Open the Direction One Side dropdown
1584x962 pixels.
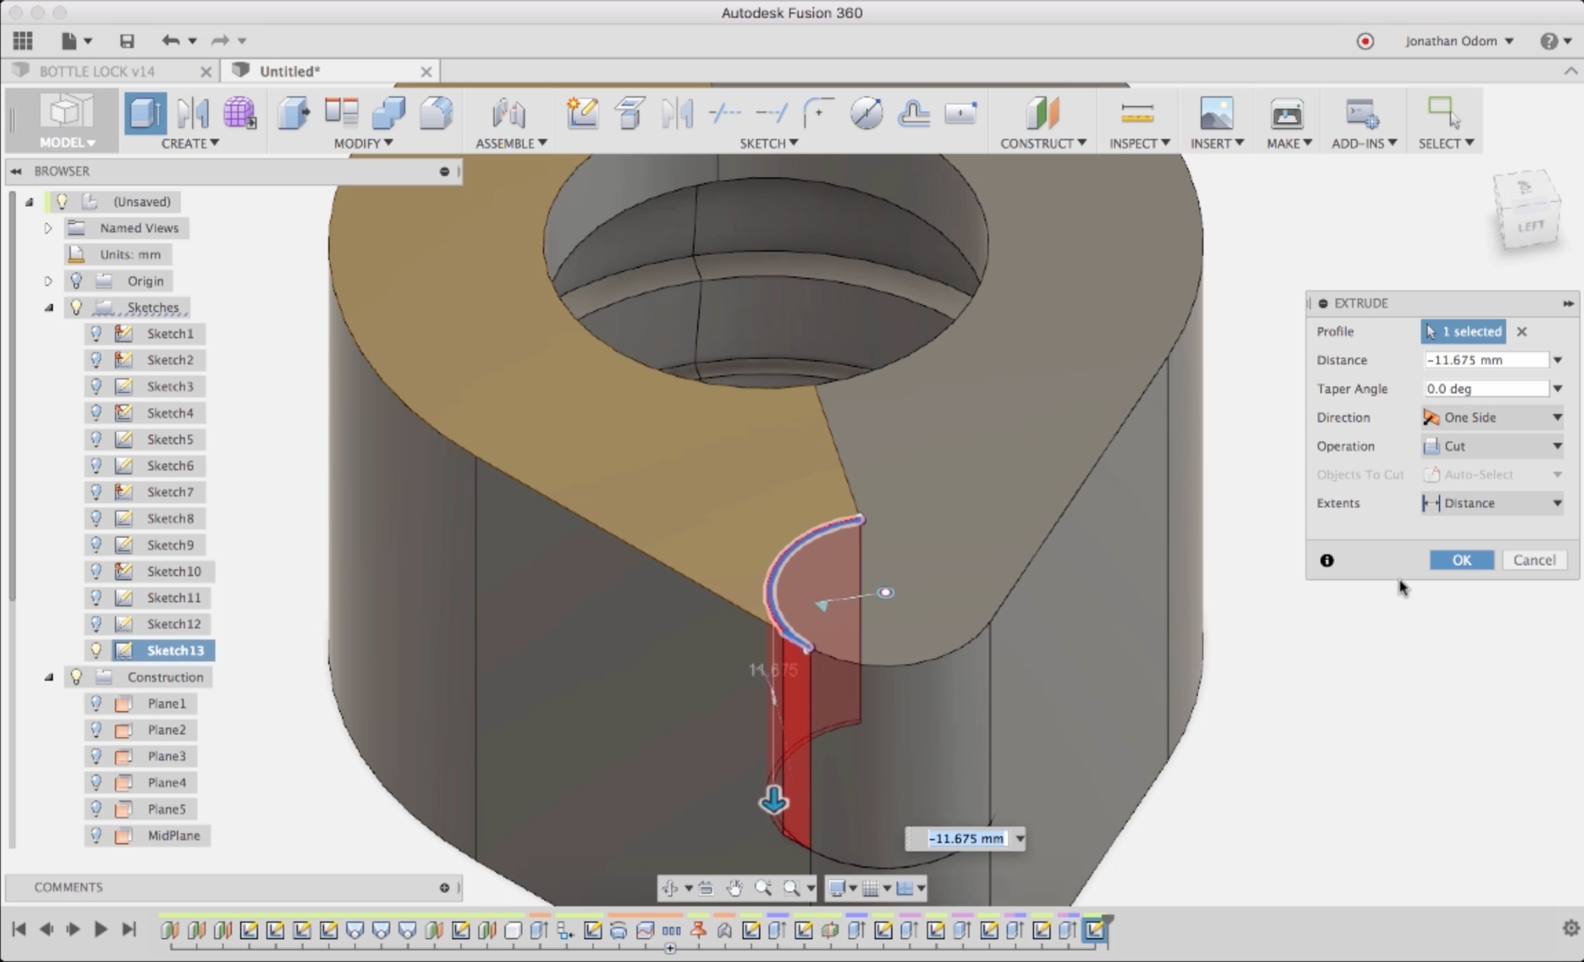(1492, 417)
